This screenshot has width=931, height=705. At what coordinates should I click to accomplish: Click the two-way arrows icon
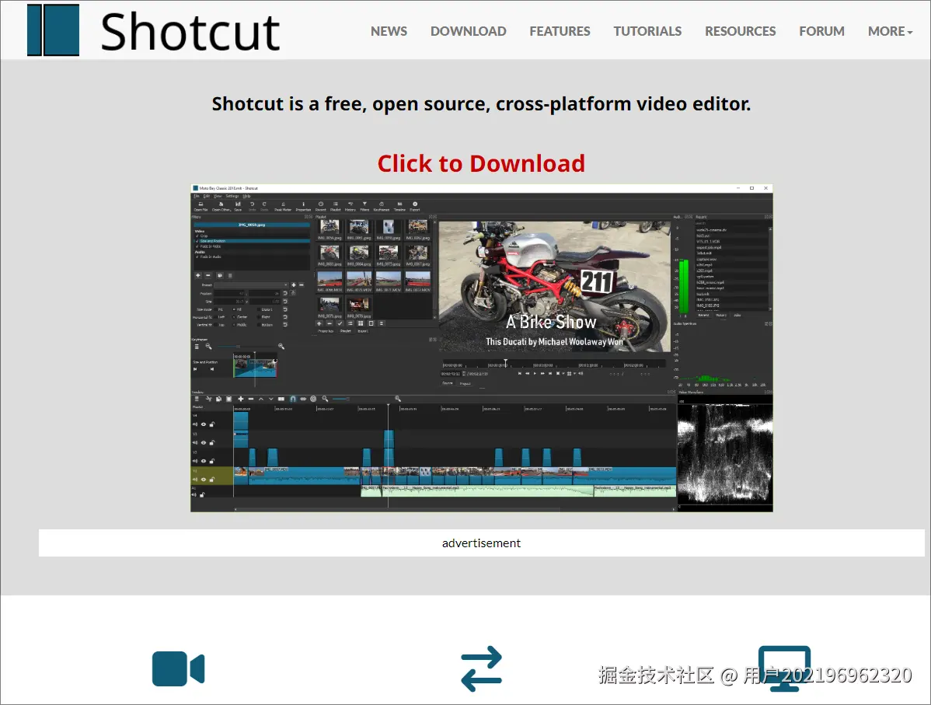pos(482,668)
